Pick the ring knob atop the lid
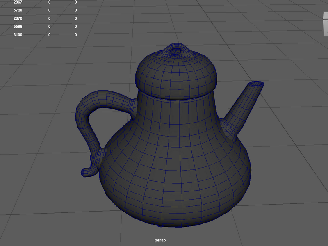Screen dimensions: 328x246 (176, 50)
